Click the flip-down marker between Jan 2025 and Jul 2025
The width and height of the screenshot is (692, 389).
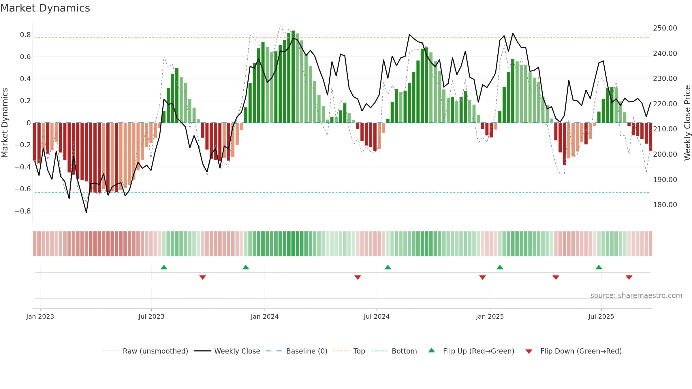click(556, 277)
